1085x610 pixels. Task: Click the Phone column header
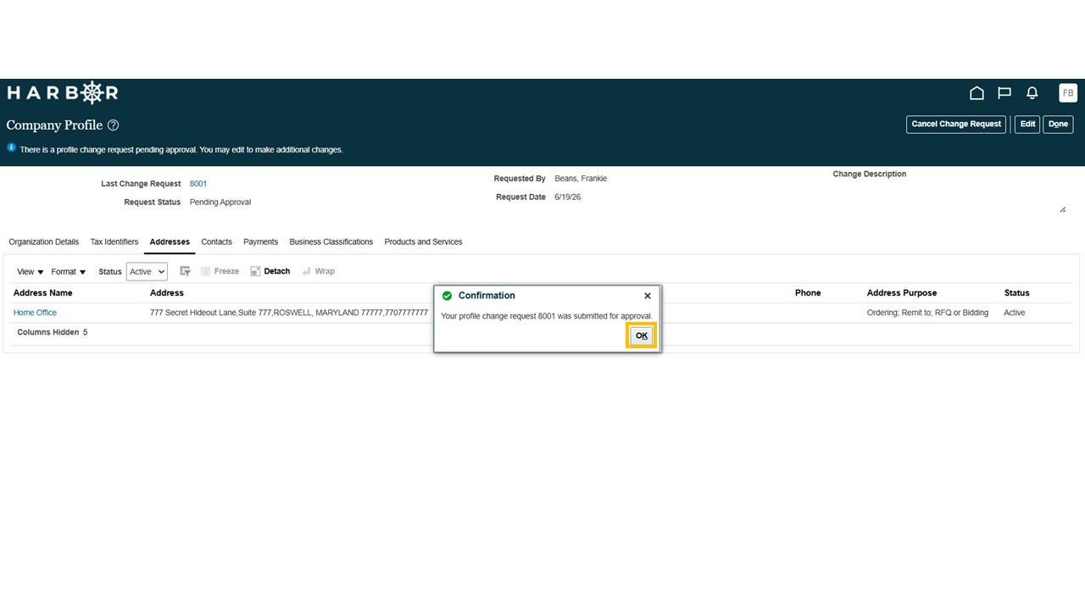click(x=808, y=293)
